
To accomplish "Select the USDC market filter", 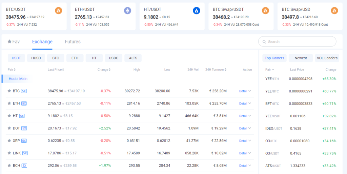I will tap(114, 58).
